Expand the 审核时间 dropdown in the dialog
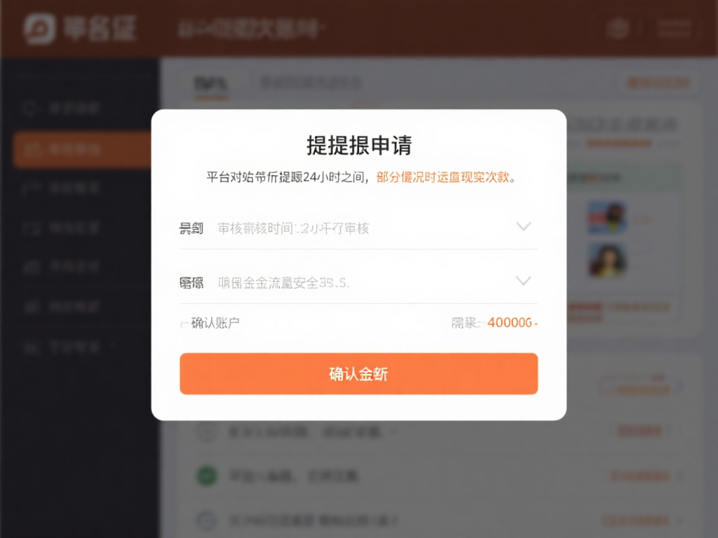This screenshot has height=538, width=718. 523,226
